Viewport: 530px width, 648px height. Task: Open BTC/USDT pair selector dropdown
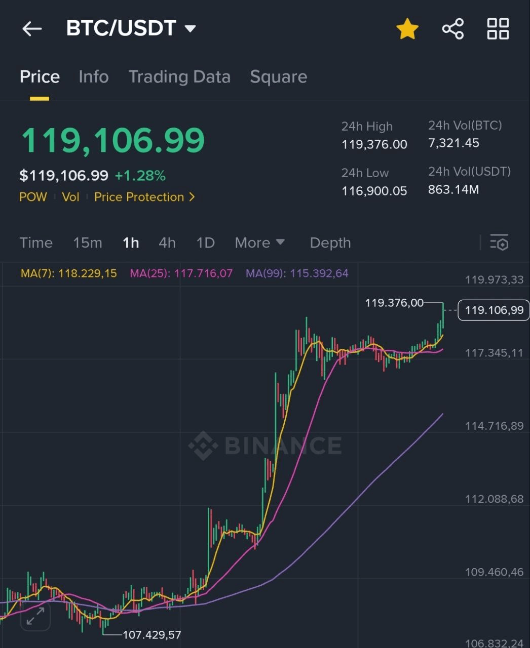click(131, 28)
